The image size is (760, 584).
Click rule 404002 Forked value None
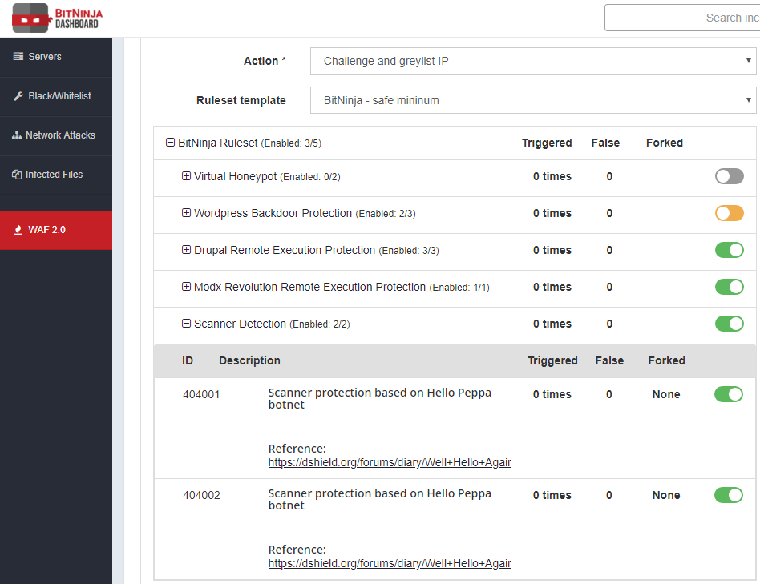(666, 495)
